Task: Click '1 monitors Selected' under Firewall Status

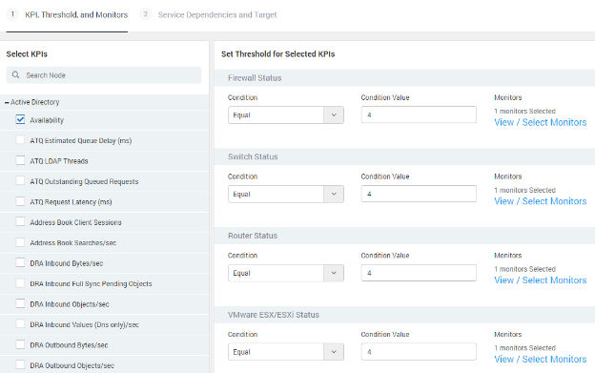Action: pyautogui.click(x=524, y=112)
